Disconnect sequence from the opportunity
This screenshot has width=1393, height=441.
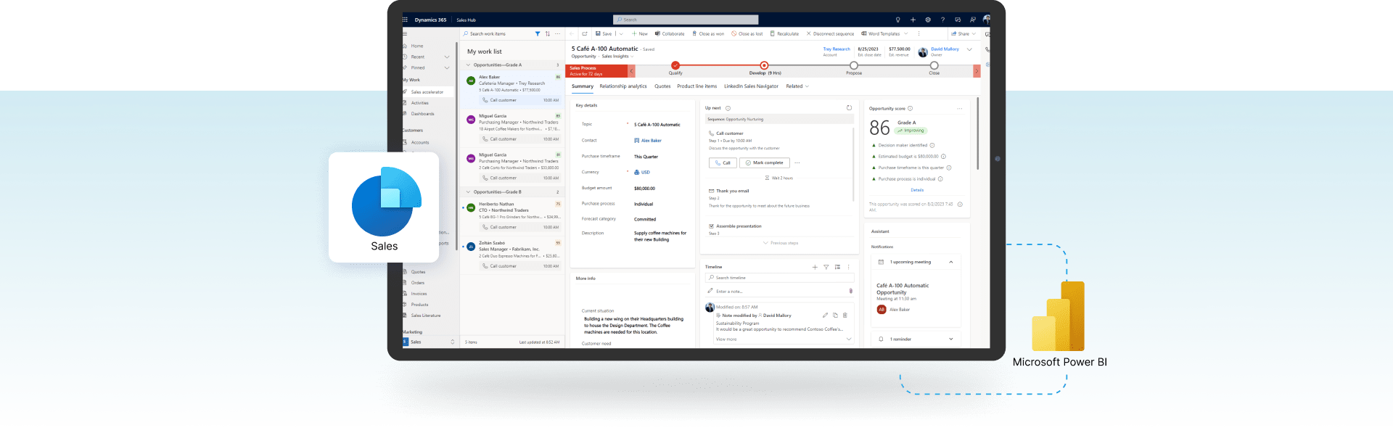tap(830, 34)
